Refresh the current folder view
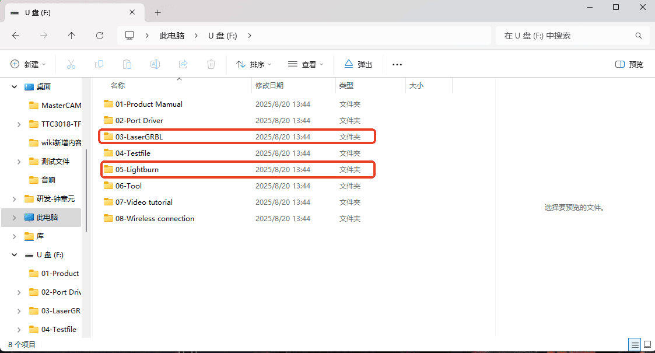This screenshot has width=655, height=353. tap(100, 36)
